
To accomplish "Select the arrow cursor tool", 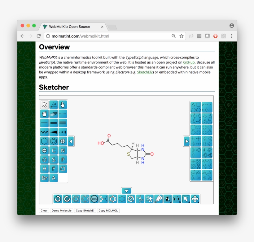I will point(44,105).
